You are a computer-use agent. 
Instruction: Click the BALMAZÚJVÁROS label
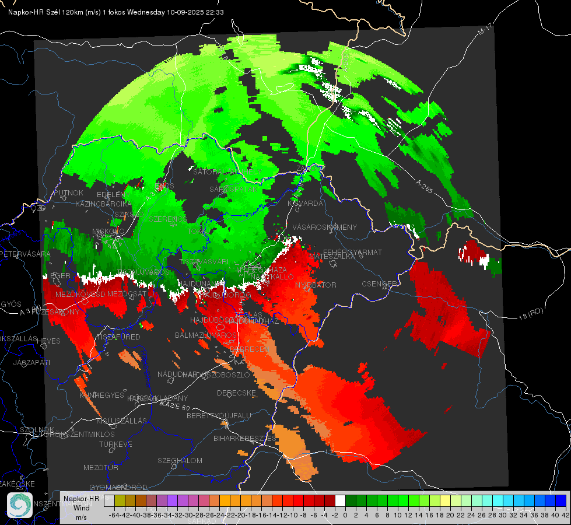[x=206, y=335]
